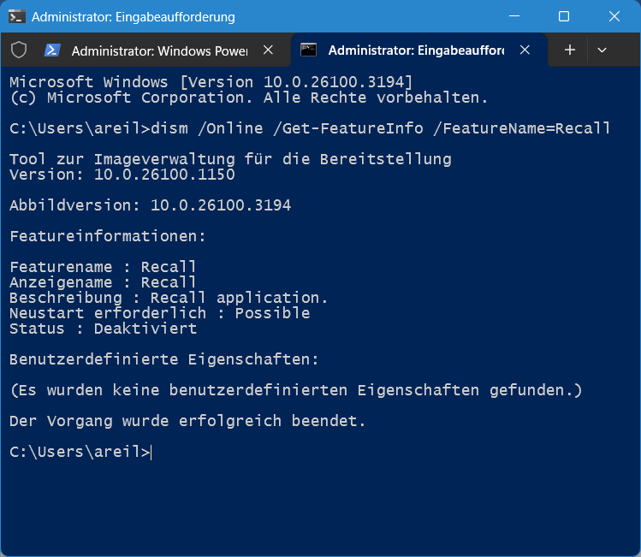Image resolution: width=641 pixels, height=557 pixels.
Task: Close the Eingabeaufforderung tab
Action: tap(525, 50)
